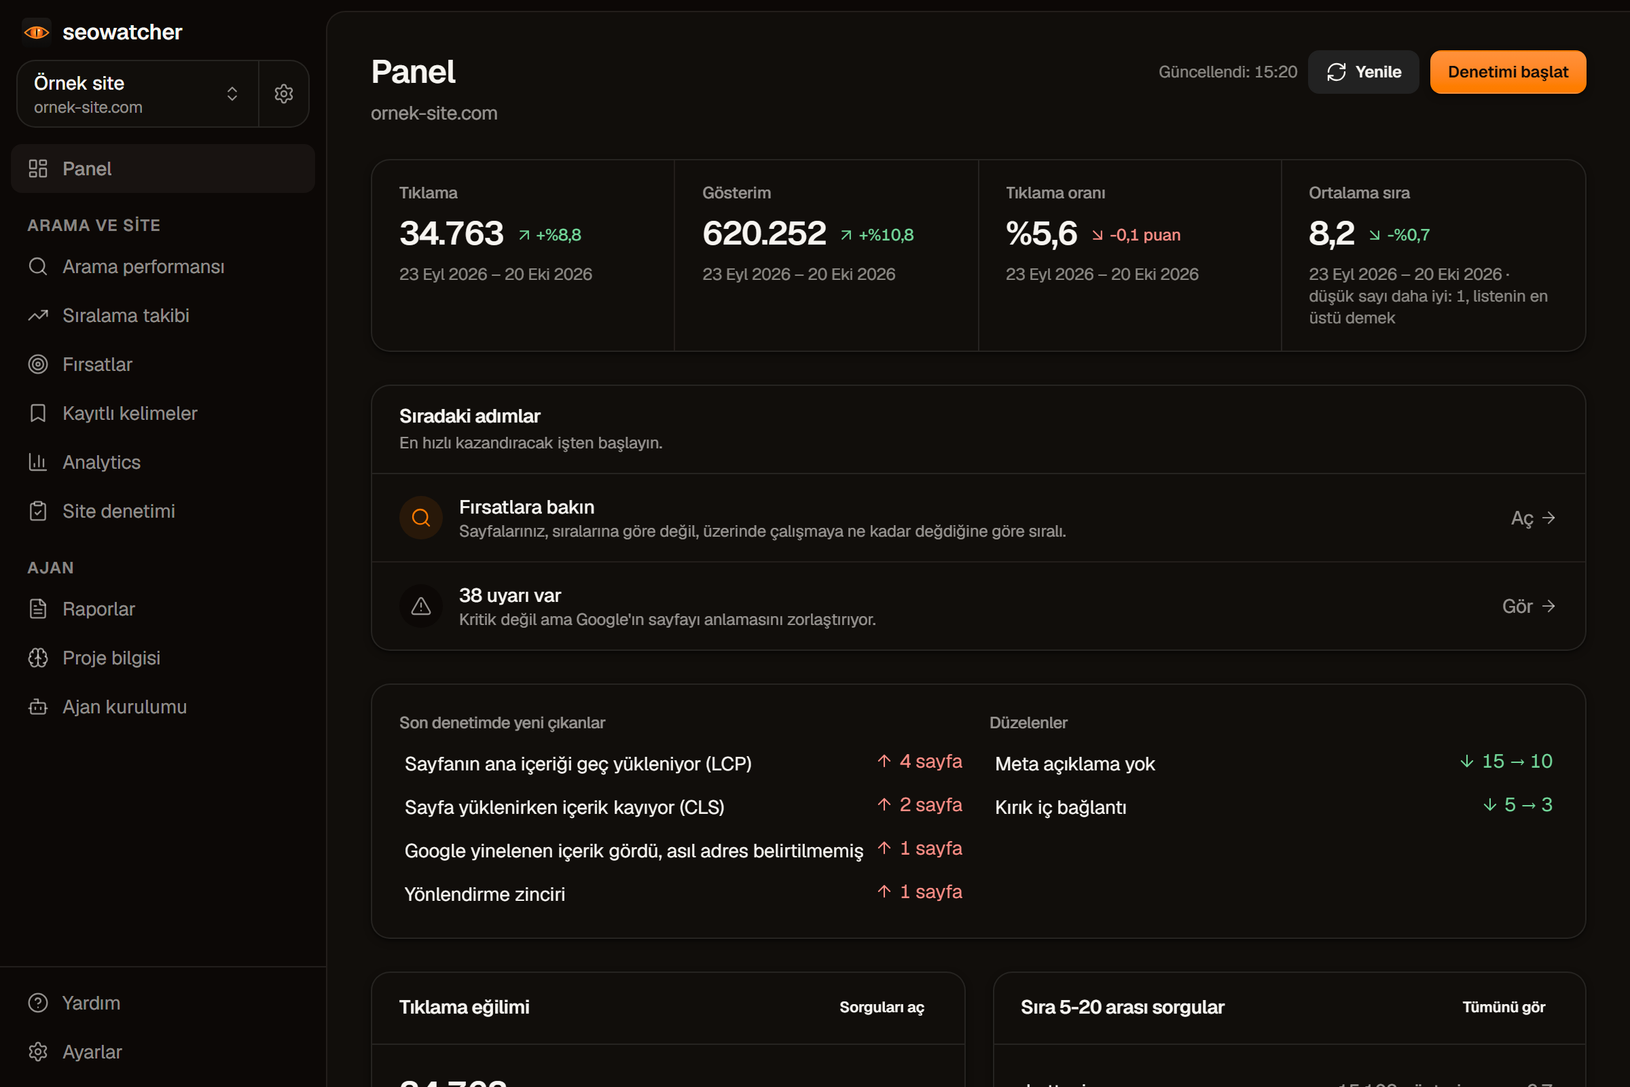This screenshot has height=1087, width=1630.
Task: Click the Gör arrow link
Action: [x=1529, y=606]
